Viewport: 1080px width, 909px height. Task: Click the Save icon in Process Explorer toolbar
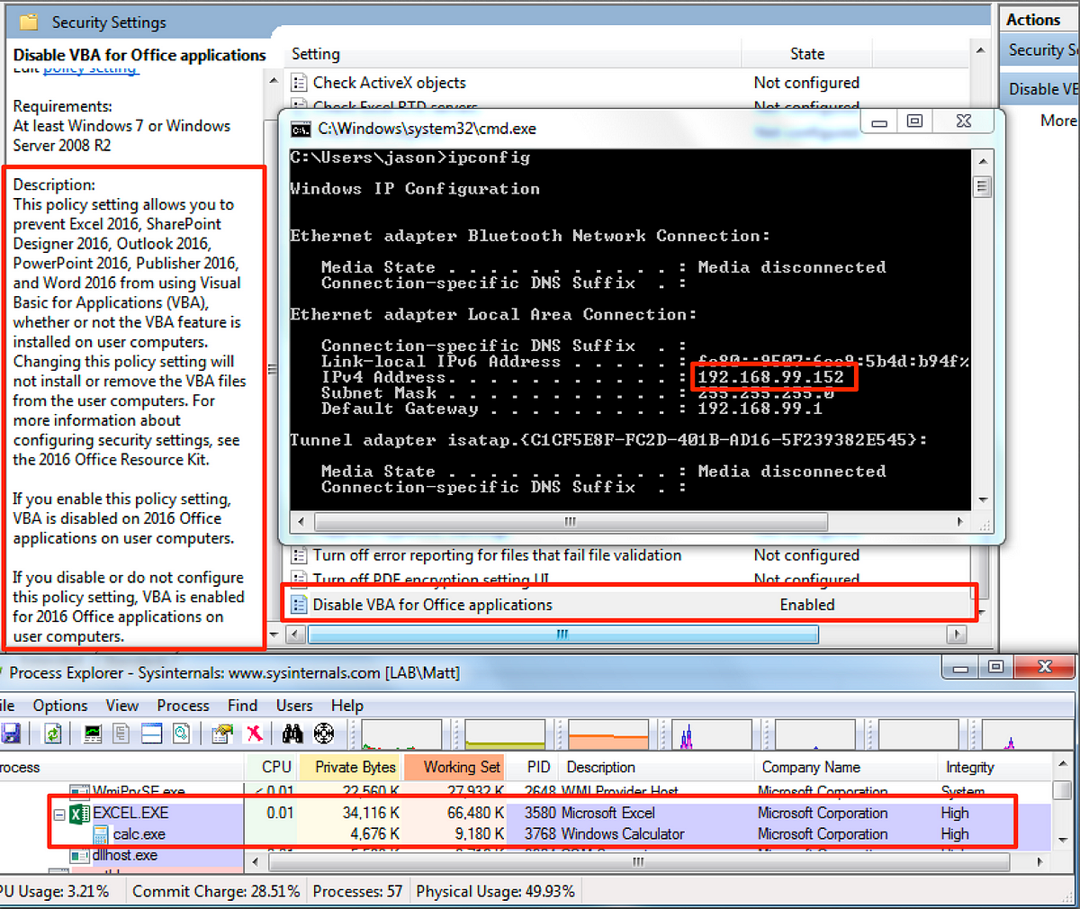coord(9,733)
